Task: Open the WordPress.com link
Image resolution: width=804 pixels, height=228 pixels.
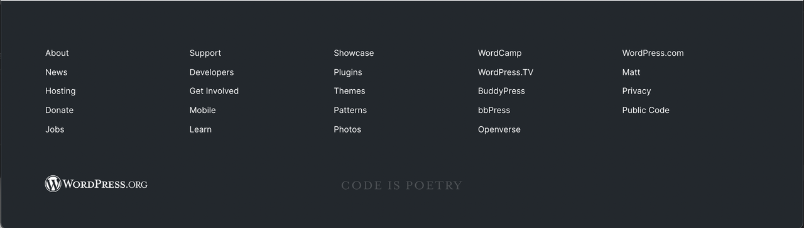Action: pos(653,53)
